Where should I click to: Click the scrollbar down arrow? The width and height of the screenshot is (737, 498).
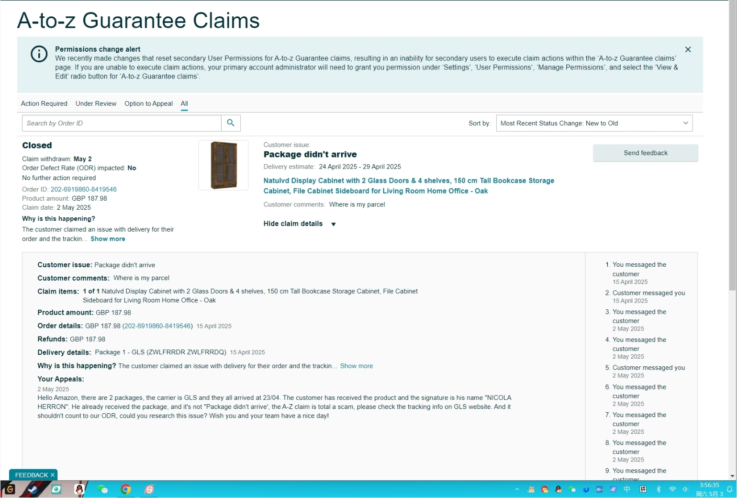[x=732, y=476]
